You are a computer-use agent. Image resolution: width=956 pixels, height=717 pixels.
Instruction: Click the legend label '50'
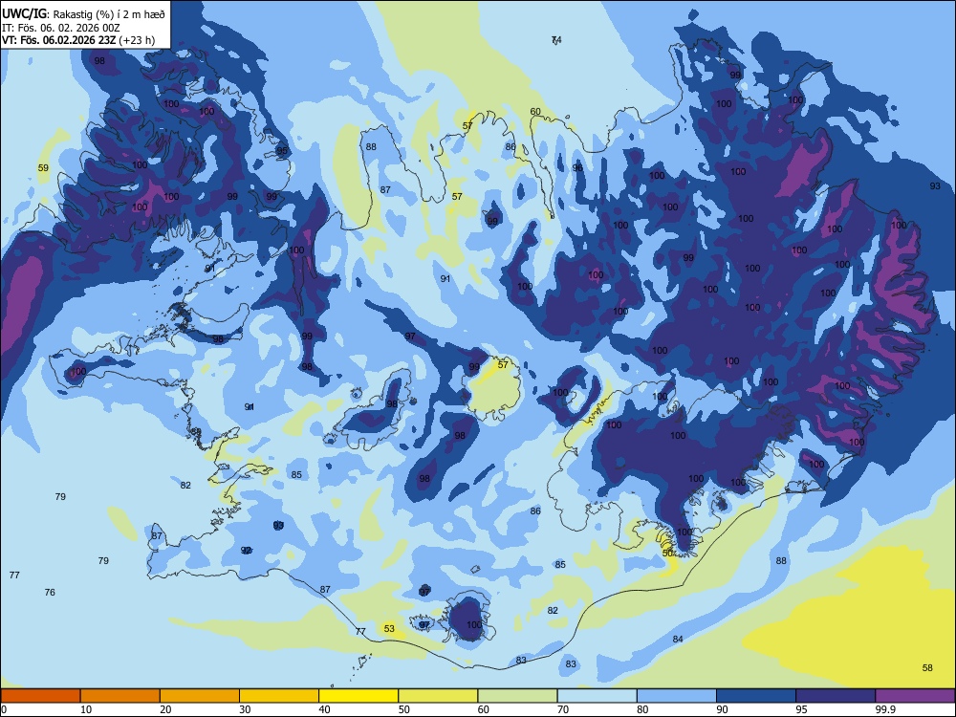click(404, 709)
